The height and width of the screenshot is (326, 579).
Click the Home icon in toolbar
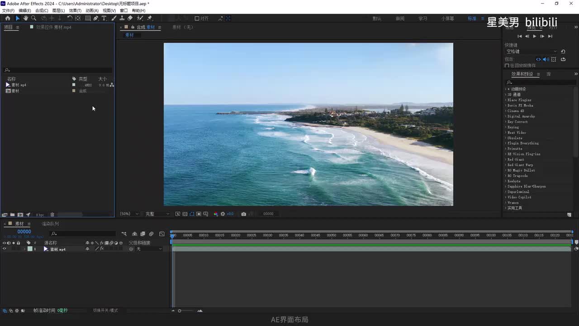coord(8,18)
